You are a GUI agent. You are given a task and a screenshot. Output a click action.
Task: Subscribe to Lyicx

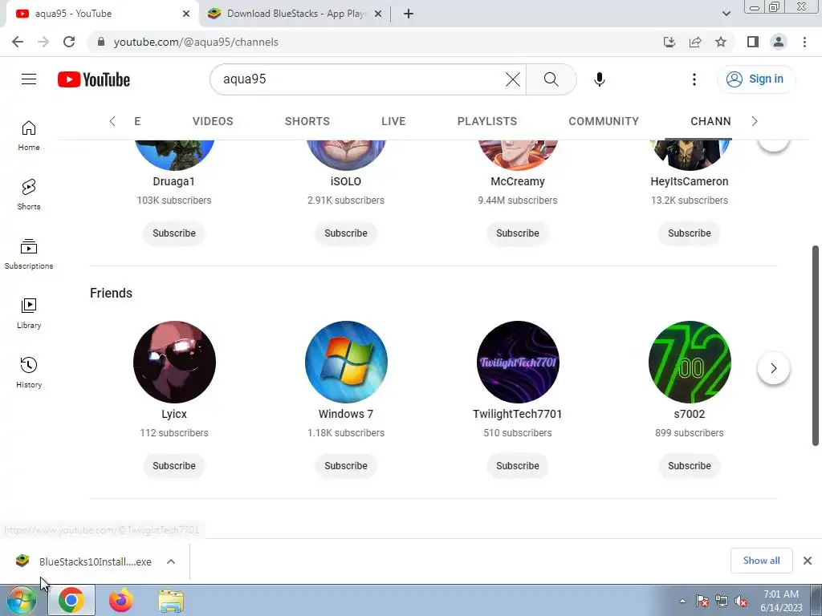pyautogui.click(x=174, y=466)
